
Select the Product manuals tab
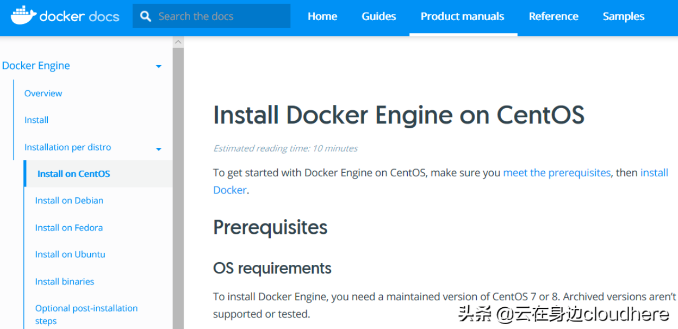462,16
